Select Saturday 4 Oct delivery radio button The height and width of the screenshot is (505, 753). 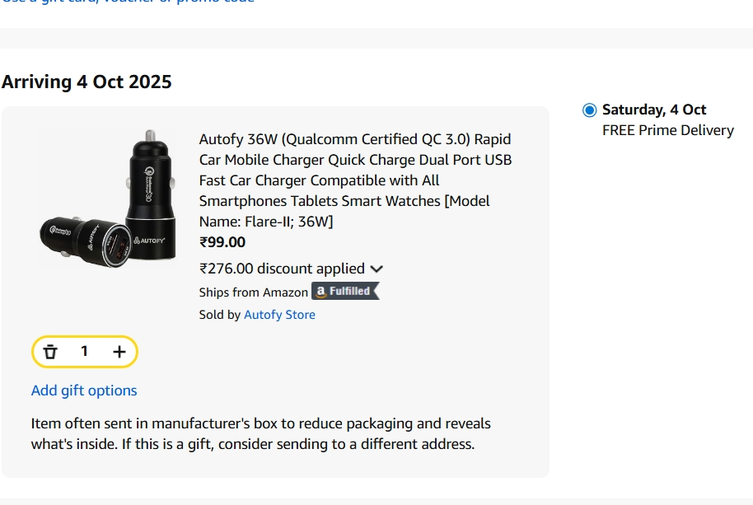(x=588, y=108)
